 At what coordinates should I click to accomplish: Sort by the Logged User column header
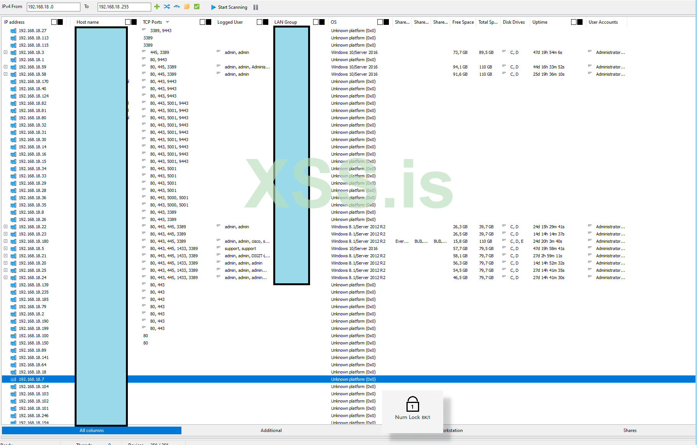[x=230, y=22]
